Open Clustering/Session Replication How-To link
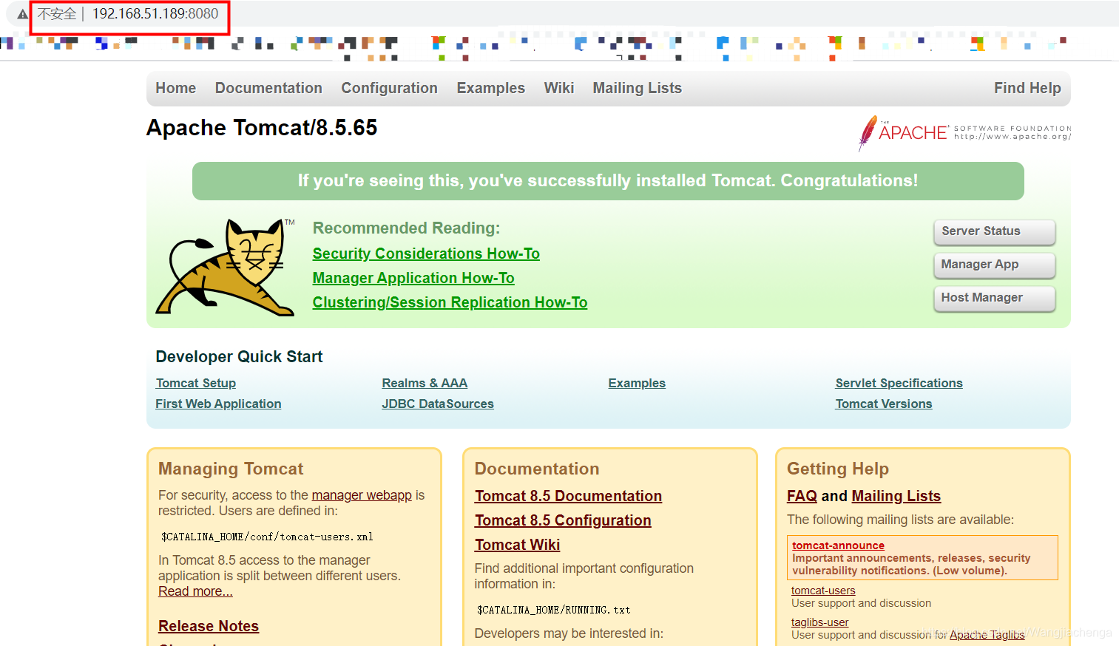The width and height of the screenshot is (1119, 646). coord(450,302)
